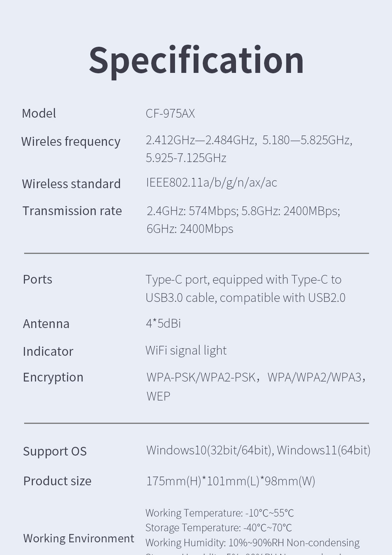Viewport: 392px width, 555px height.
Task: Click the Wireles frequency label
Action: pos(71,141)
